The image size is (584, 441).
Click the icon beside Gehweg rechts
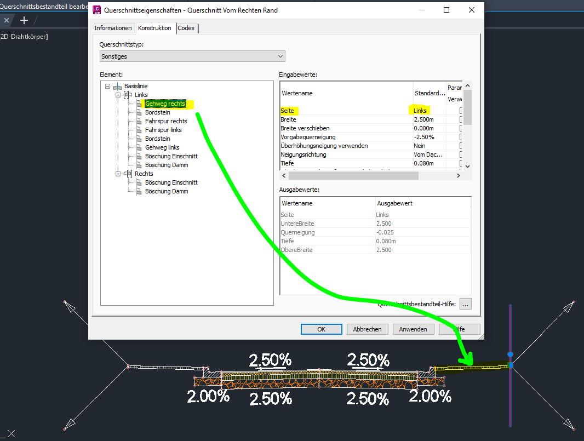[x=139, y=104]
